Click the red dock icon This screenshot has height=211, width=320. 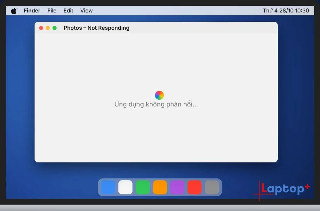(195, 187)
